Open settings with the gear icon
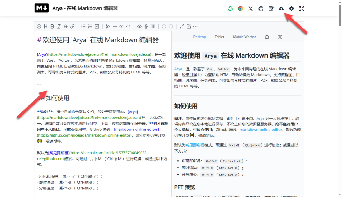The height and width of the screenshot is (197, 342). point(291,9)
